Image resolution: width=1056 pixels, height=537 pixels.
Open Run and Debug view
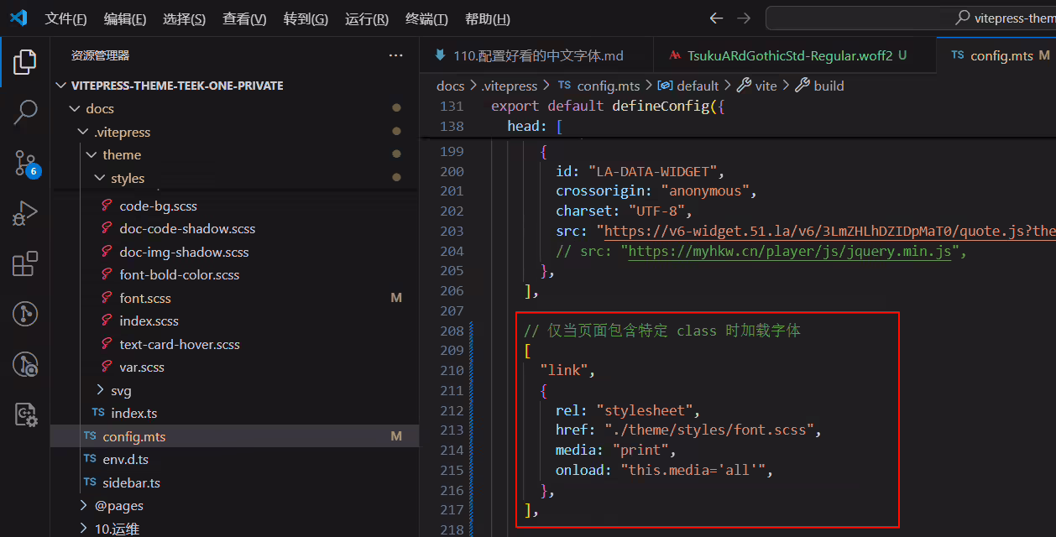click(x=25, y=213)
